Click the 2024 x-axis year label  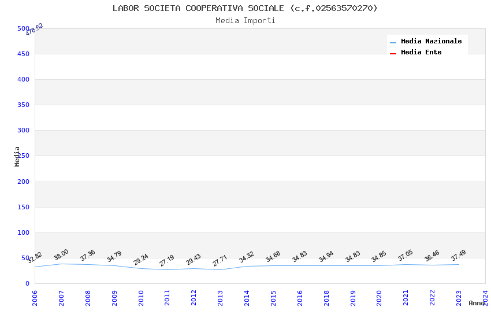coord(485,298)
